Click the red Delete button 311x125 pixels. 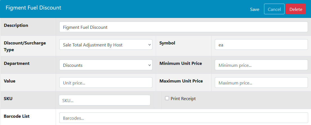[296, 9]
